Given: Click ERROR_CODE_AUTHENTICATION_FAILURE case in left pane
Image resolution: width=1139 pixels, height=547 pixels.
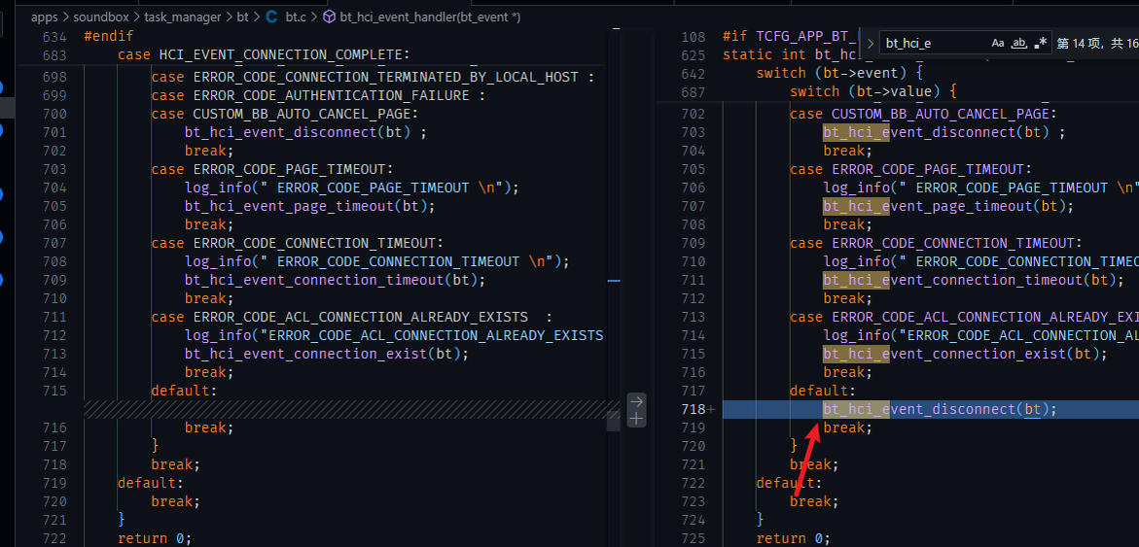Looking at the screenshot, I should 317,96.
